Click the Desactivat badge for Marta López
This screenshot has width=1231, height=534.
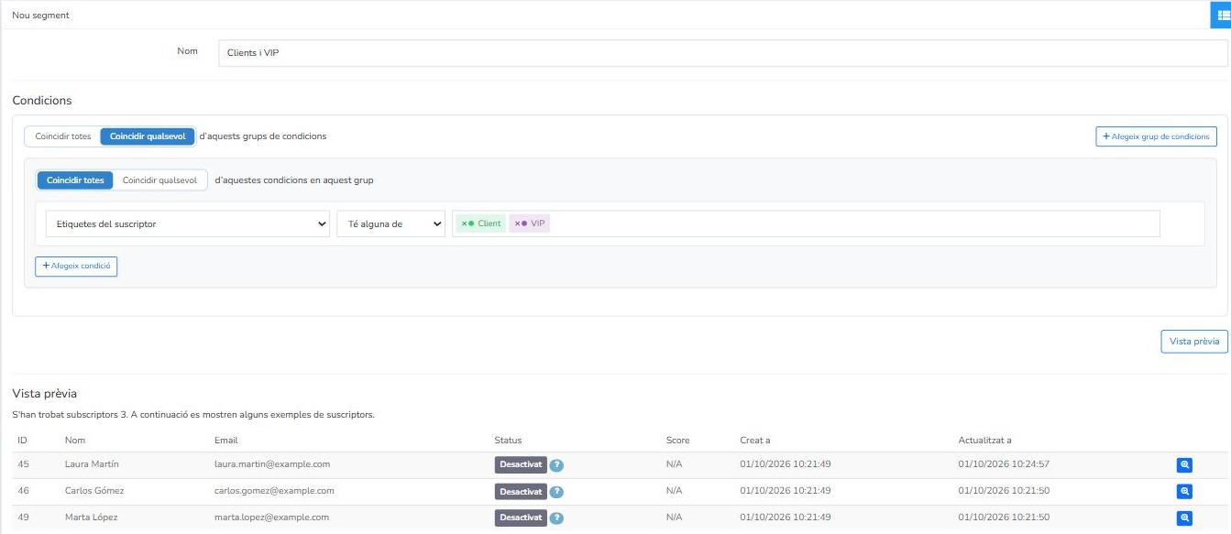tap(521, 518)
